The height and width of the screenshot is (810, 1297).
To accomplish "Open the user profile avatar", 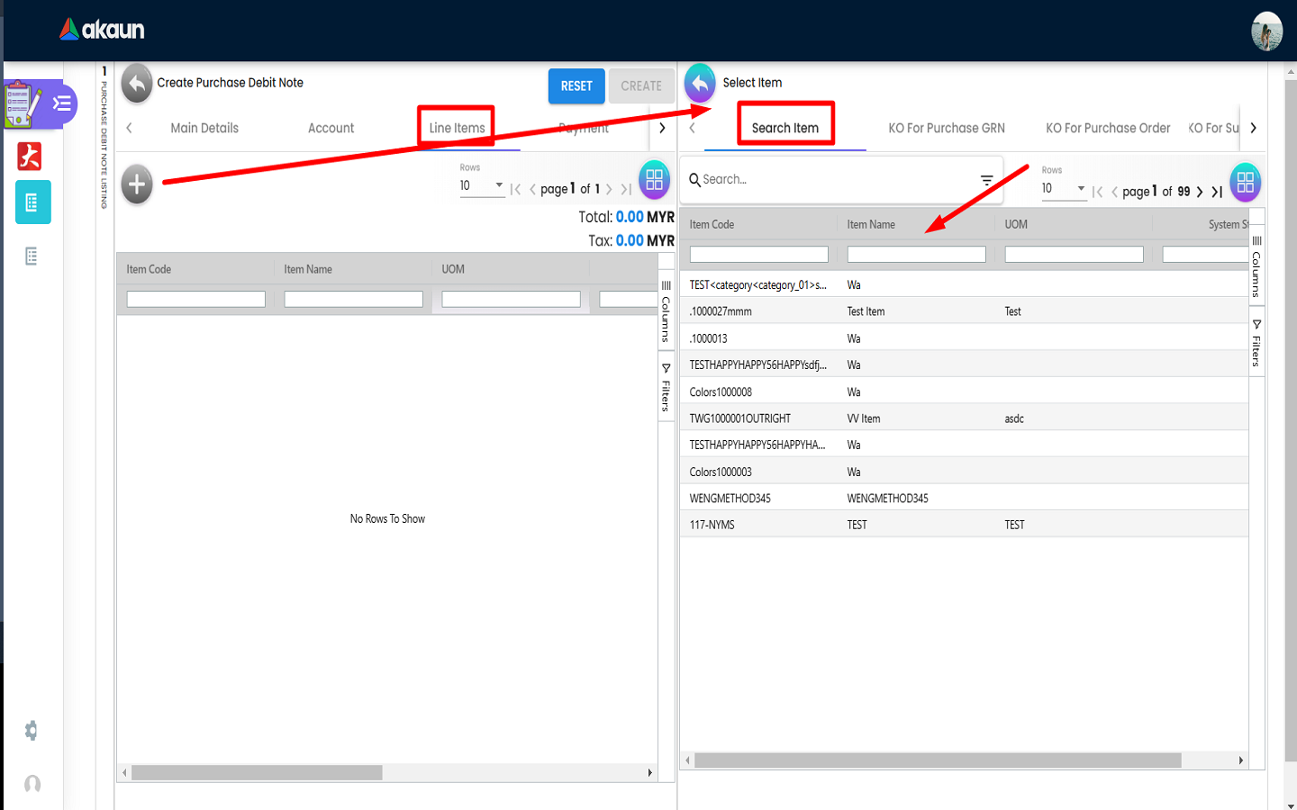I will [1266, 31].
